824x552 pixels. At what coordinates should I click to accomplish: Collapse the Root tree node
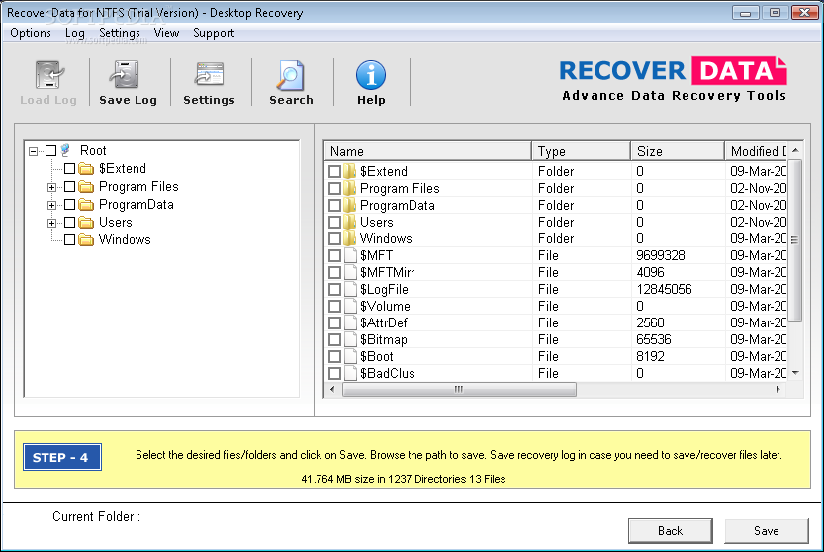(33, 151)
